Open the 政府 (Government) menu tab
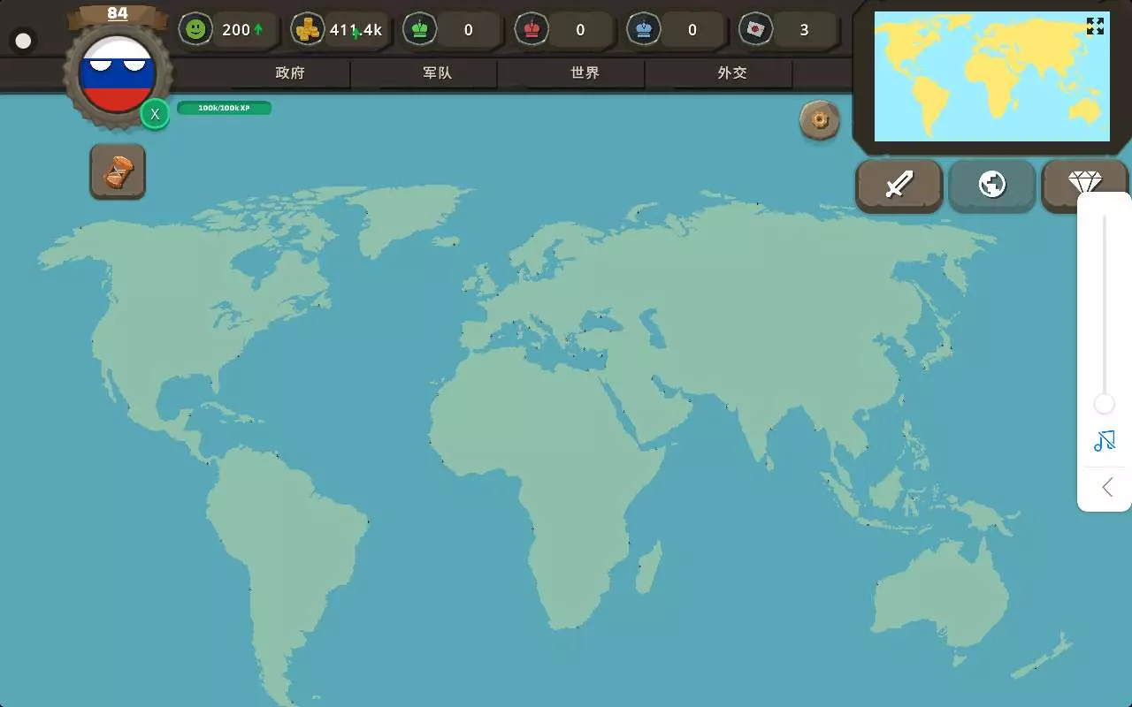 290,73
